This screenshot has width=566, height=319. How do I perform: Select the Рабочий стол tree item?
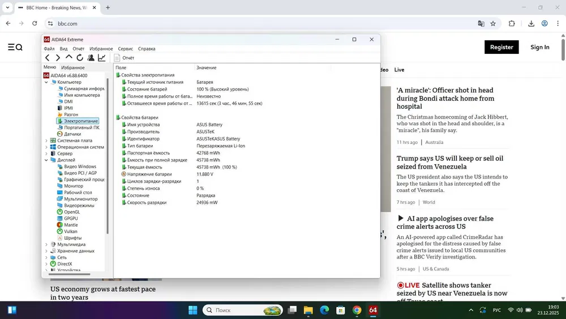click(x=75, y=193)
